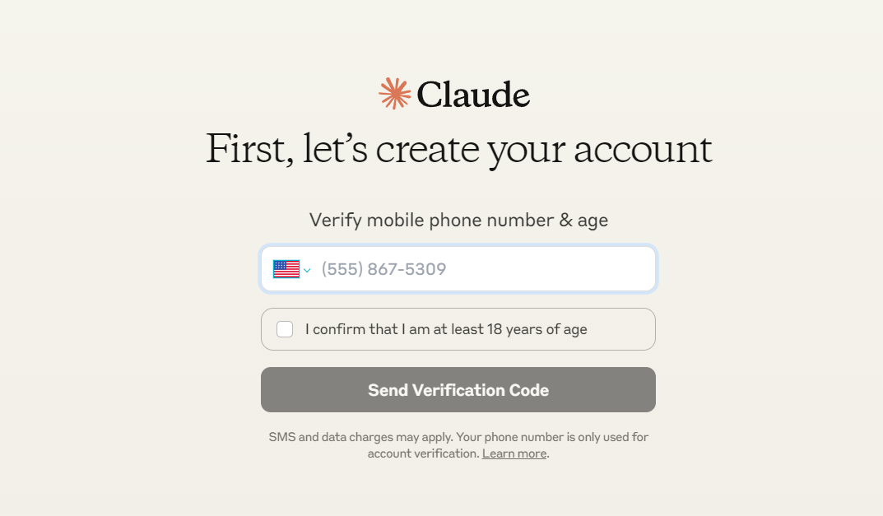883x516 pixels.
Task: Click the Claude wordmark text
Action: pos(473,94)
